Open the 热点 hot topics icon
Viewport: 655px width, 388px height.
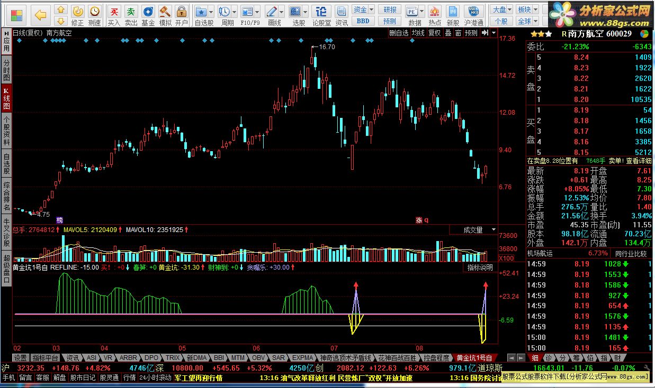coord(435,15)
